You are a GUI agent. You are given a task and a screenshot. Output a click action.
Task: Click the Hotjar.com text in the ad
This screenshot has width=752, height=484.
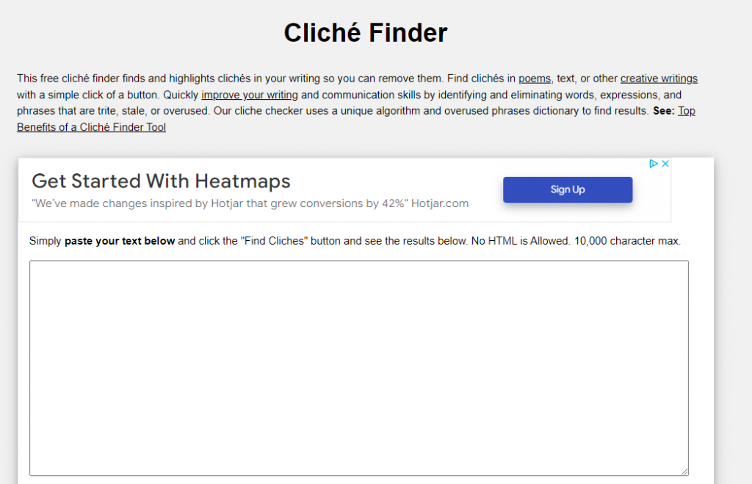pos(440,203)
